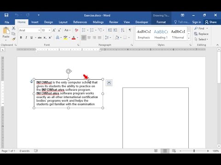Toggle Italic formatting
221x165 pixels.
tap(26, 38)
